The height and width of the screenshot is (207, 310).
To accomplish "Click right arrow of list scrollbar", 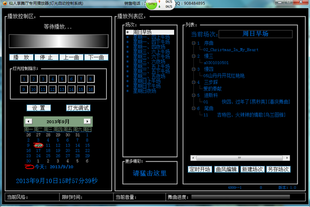I will tap(287, 158).
